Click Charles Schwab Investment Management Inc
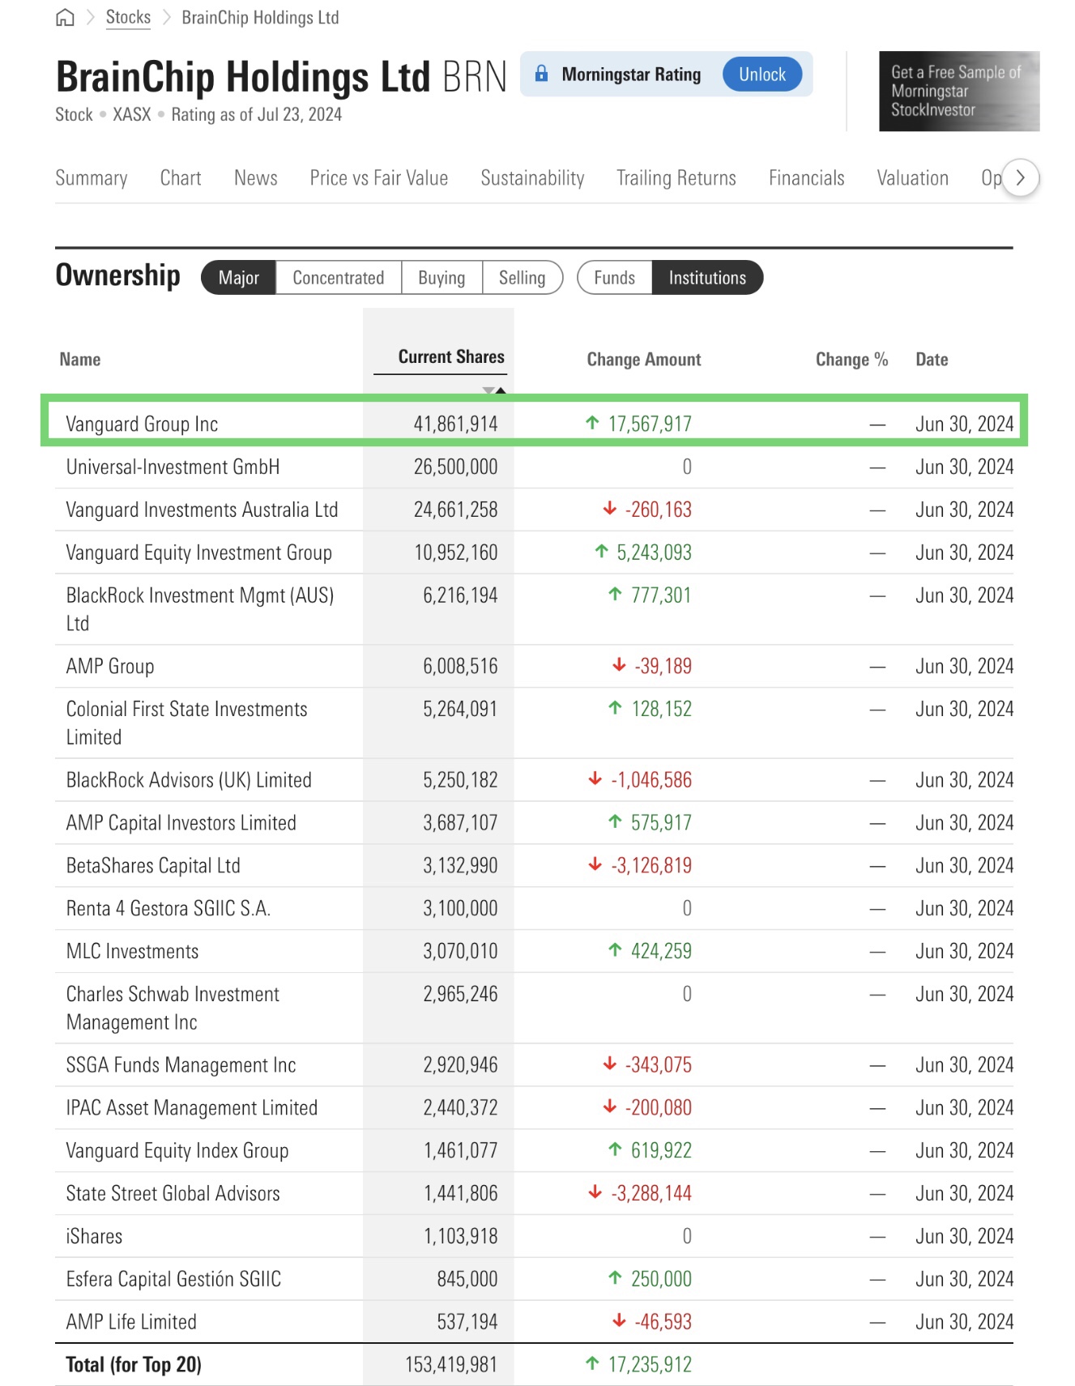Viewport: 1075px width, 1386px height. [173, 1008]
